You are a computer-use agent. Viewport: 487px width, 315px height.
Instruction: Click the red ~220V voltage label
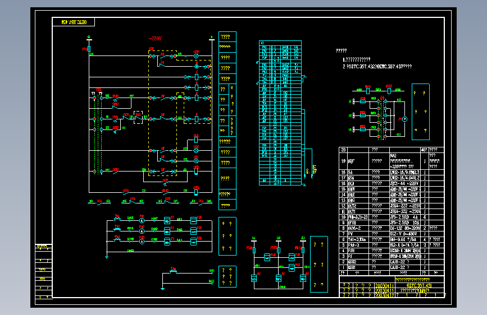(x=155, y=39)
